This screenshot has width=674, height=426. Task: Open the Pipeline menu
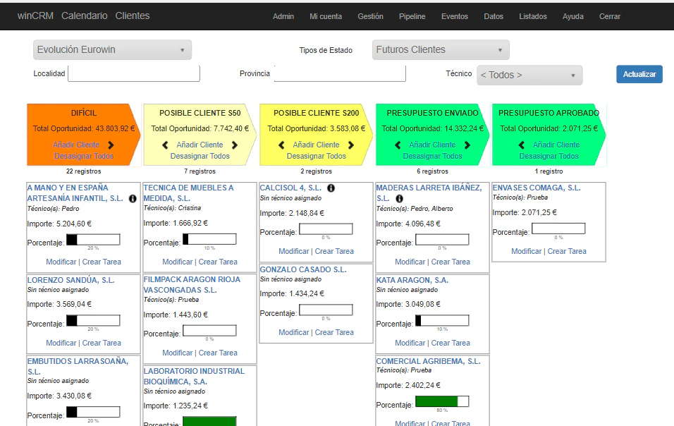412,16
